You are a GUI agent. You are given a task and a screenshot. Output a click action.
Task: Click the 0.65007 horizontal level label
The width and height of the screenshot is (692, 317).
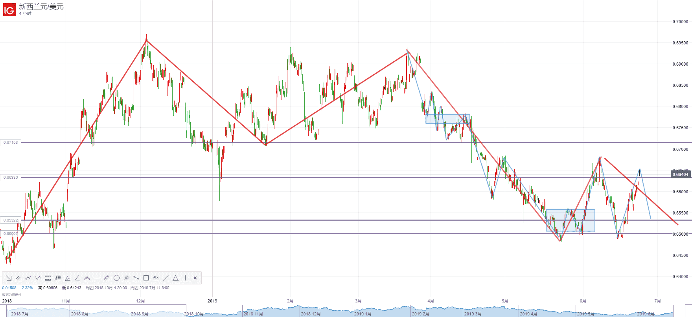(11, 234)
